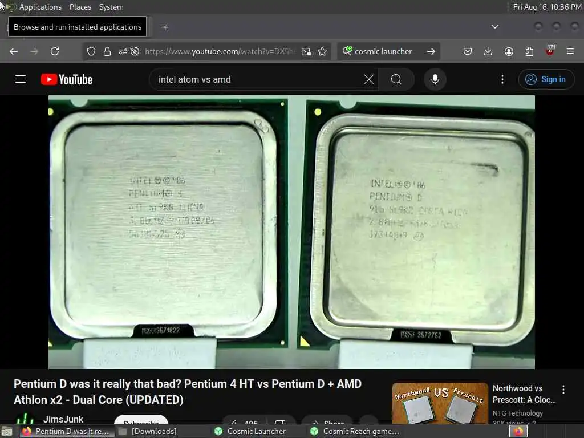
Task: Open tracking protection shield panel
Action: coord(91,51)
